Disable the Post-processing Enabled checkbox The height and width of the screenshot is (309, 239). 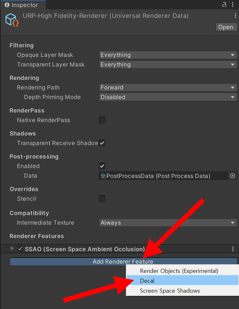coord(102,166)
